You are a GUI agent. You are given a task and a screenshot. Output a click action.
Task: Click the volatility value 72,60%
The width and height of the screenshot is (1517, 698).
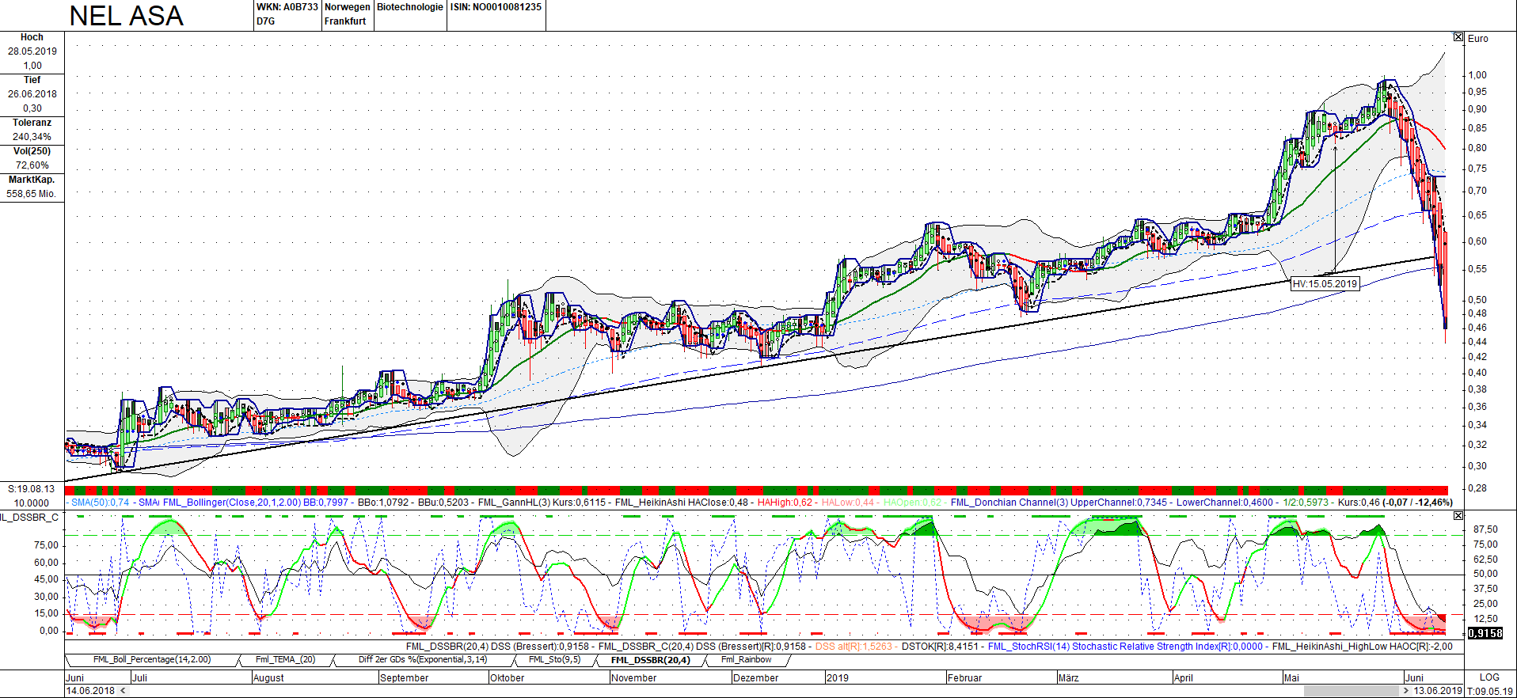(32, 165)
